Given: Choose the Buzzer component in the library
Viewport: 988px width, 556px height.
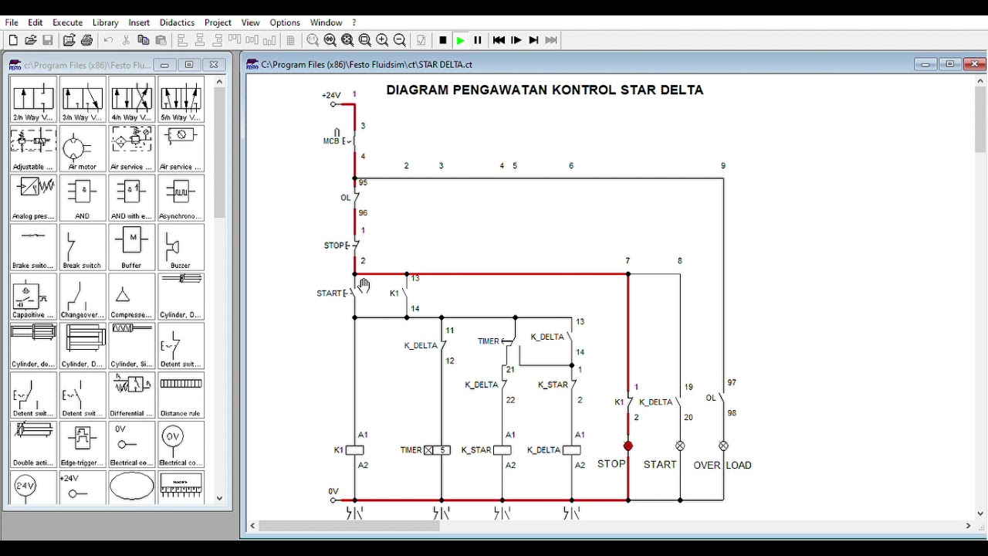Looking at the screenshot, I should tap(181, 248).
